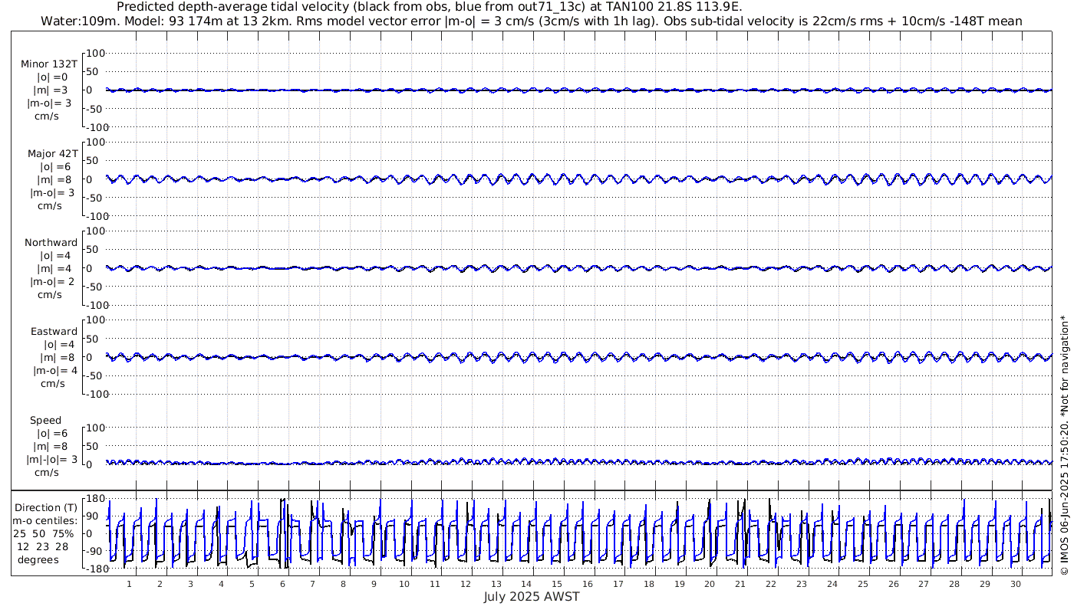This screenshot has width=1074, height=613.
Task: Click the '180' tick of Direction axis
Action: [x=95, y=498]
